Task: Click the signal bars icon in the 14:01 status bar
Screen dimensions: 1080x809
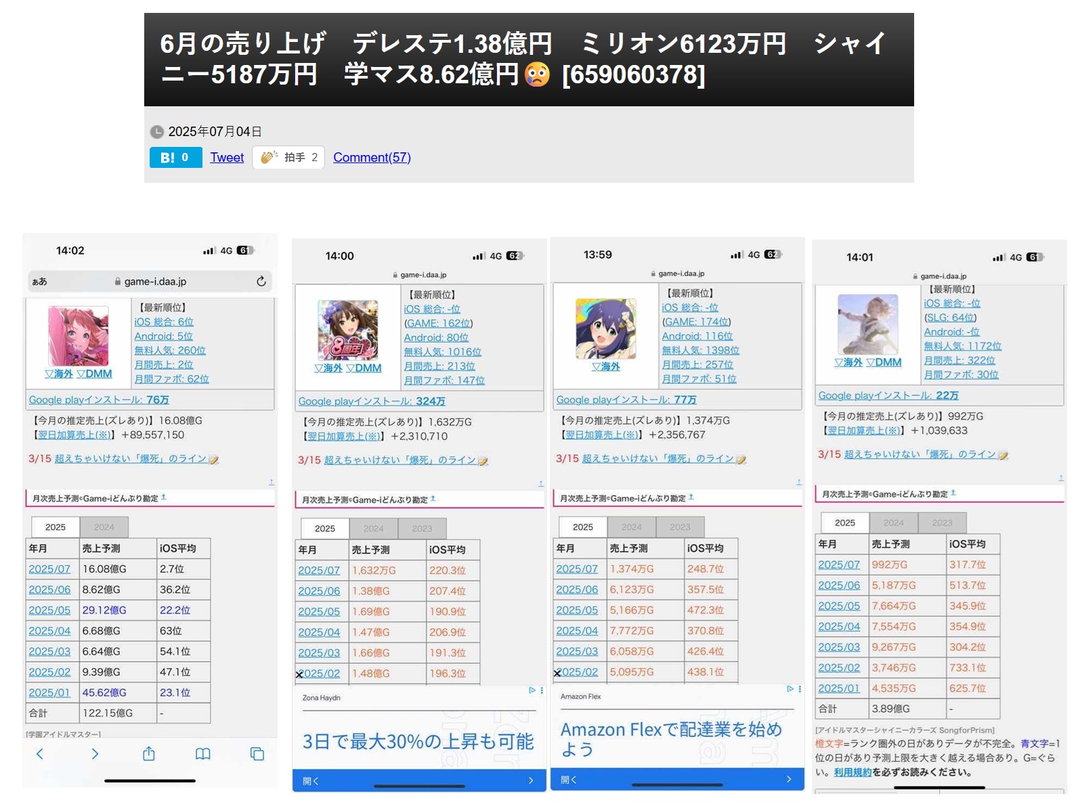Action: pyautogui.click(x=999, y=257)
